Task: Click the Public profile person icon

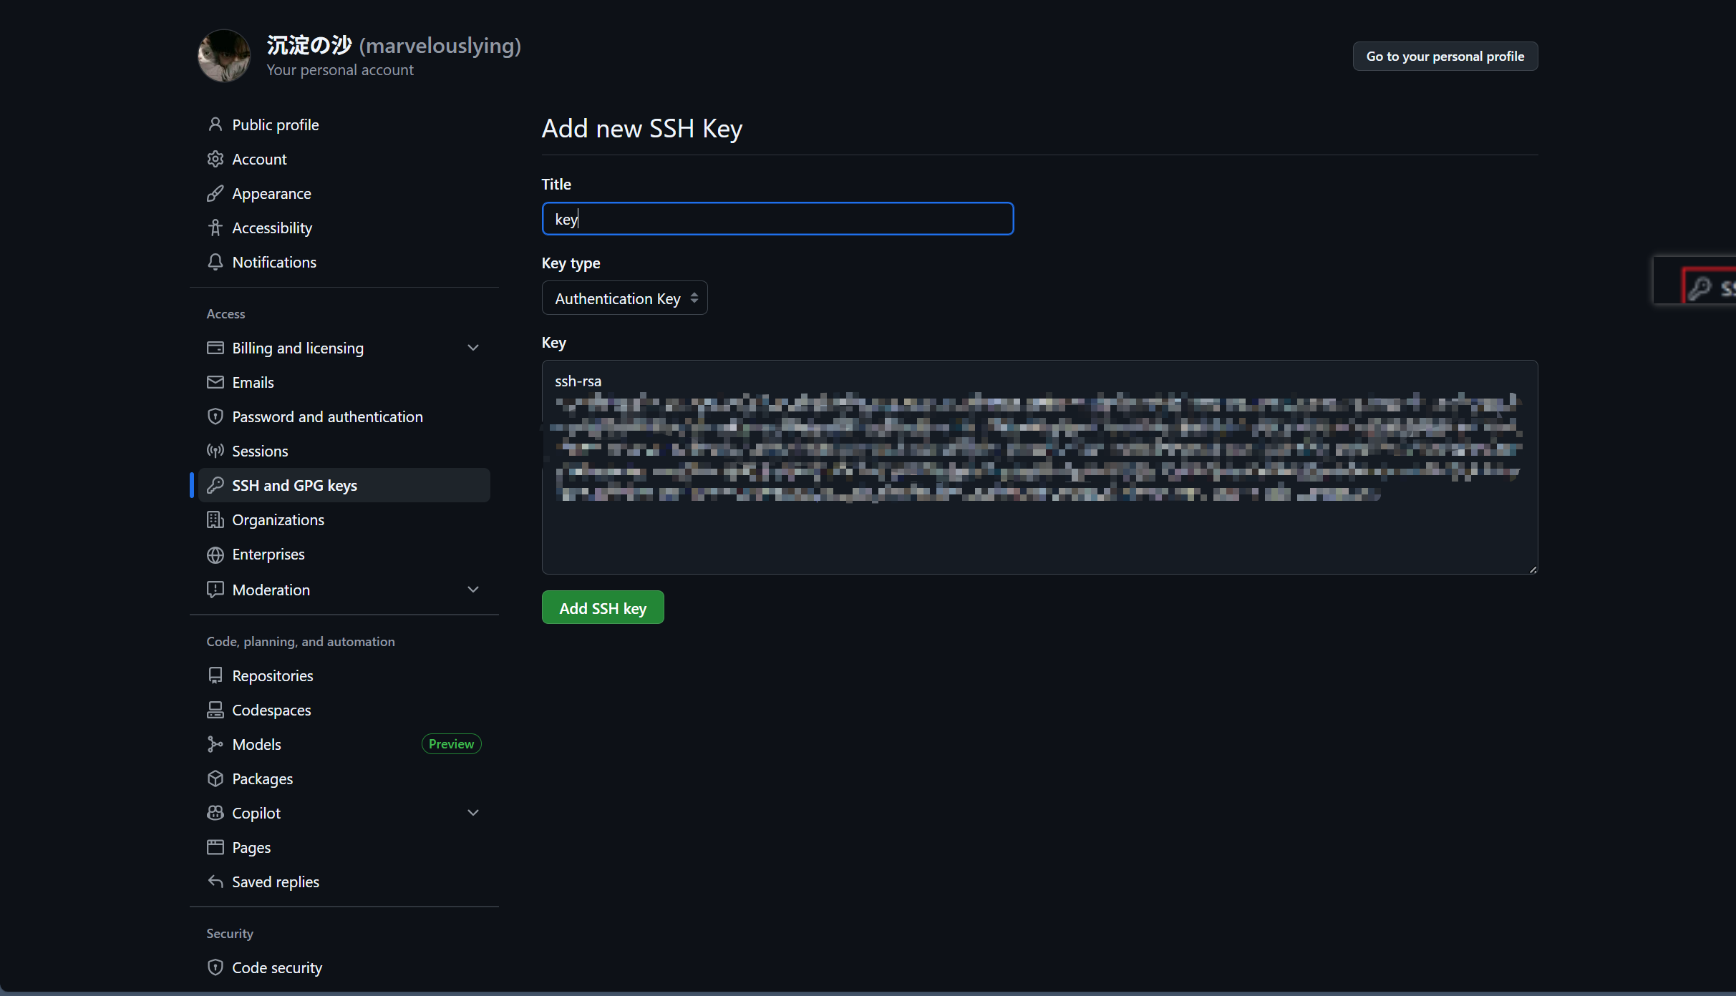Action: tap(215, 125)
